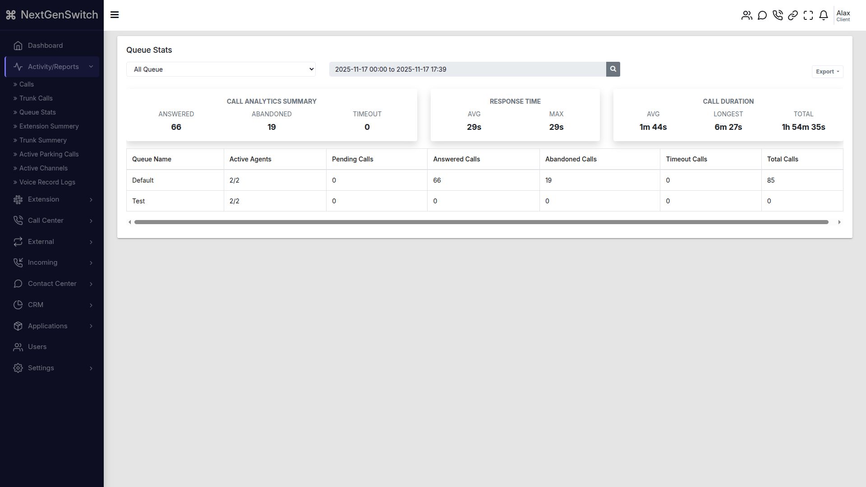
Task: Click the date range search button
Action: [x=613, y=69]
